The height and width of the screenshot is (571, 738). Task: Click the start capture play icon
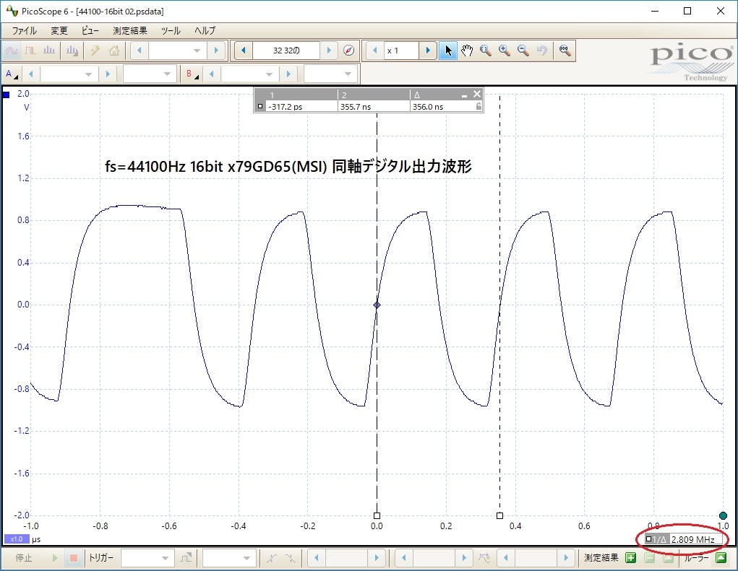pos(55,558)
